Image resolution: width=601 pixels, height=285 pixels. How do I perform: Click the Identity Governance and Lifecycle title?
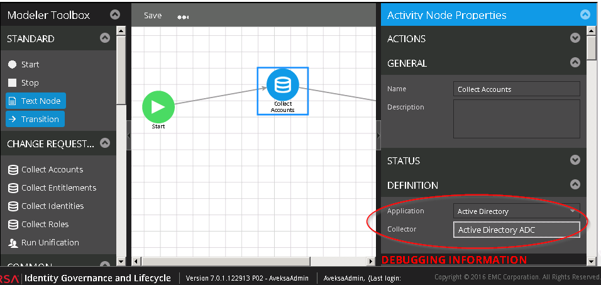click(97, 278)
